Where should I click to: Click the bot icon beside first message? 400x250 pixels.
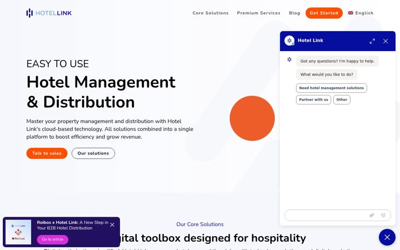(x=289, y=59)
